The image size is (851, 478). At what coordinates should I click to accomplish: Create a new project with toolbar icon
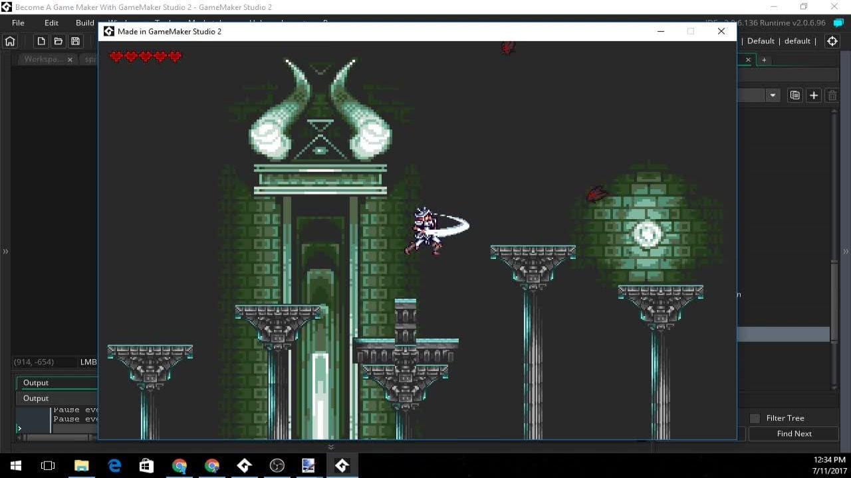[41, 41]
